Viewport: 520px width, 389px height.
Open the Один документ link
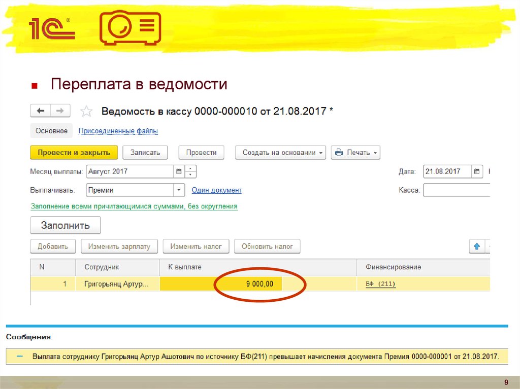click(216, 190)
